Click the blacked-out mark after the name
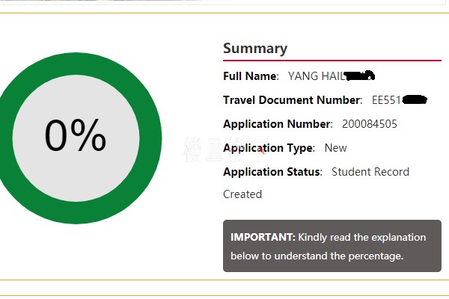Image resolution: width=449 pixels, height=299 pixels. click(359, 75)
